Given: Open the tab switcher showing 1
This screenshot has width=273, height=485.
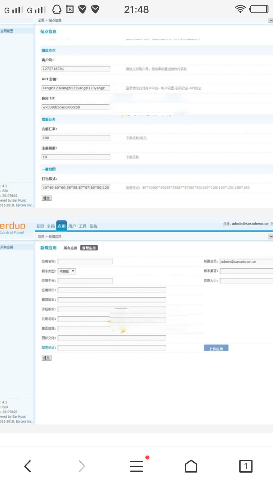Looking at the screenshot, I should [x=246, y=466].
